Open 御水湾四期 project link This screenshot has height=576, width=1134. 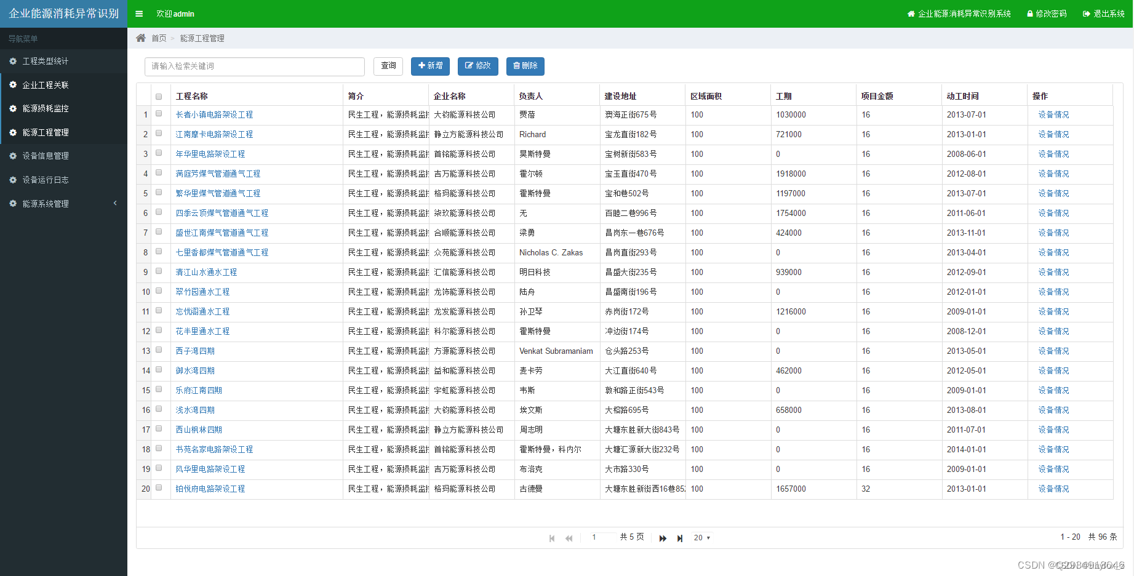pyautogui.click(x=195, y=370)
